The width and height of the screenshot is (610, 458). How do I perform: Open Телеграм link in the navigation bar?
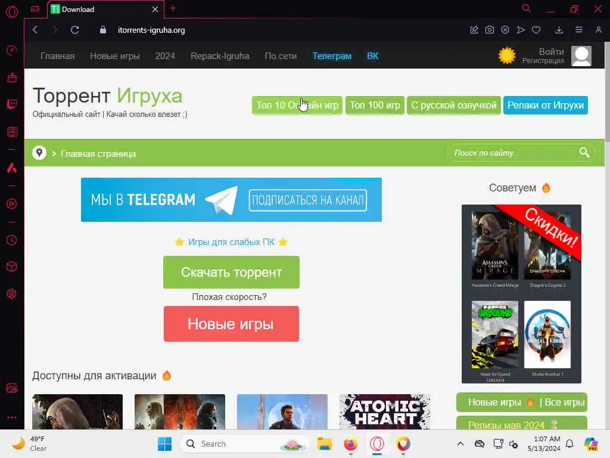(332, 56)
